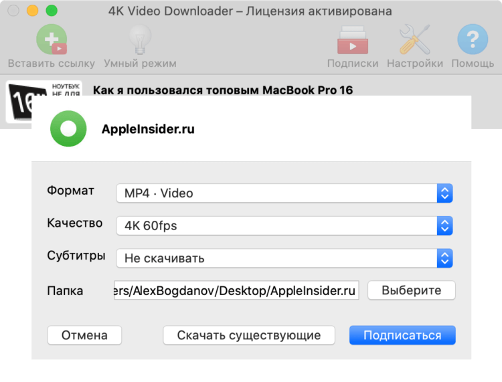Click the video title Как я пользовался топовым MacBook Pro 16
The image size is (502, 382).
click(x=223, y=90)
